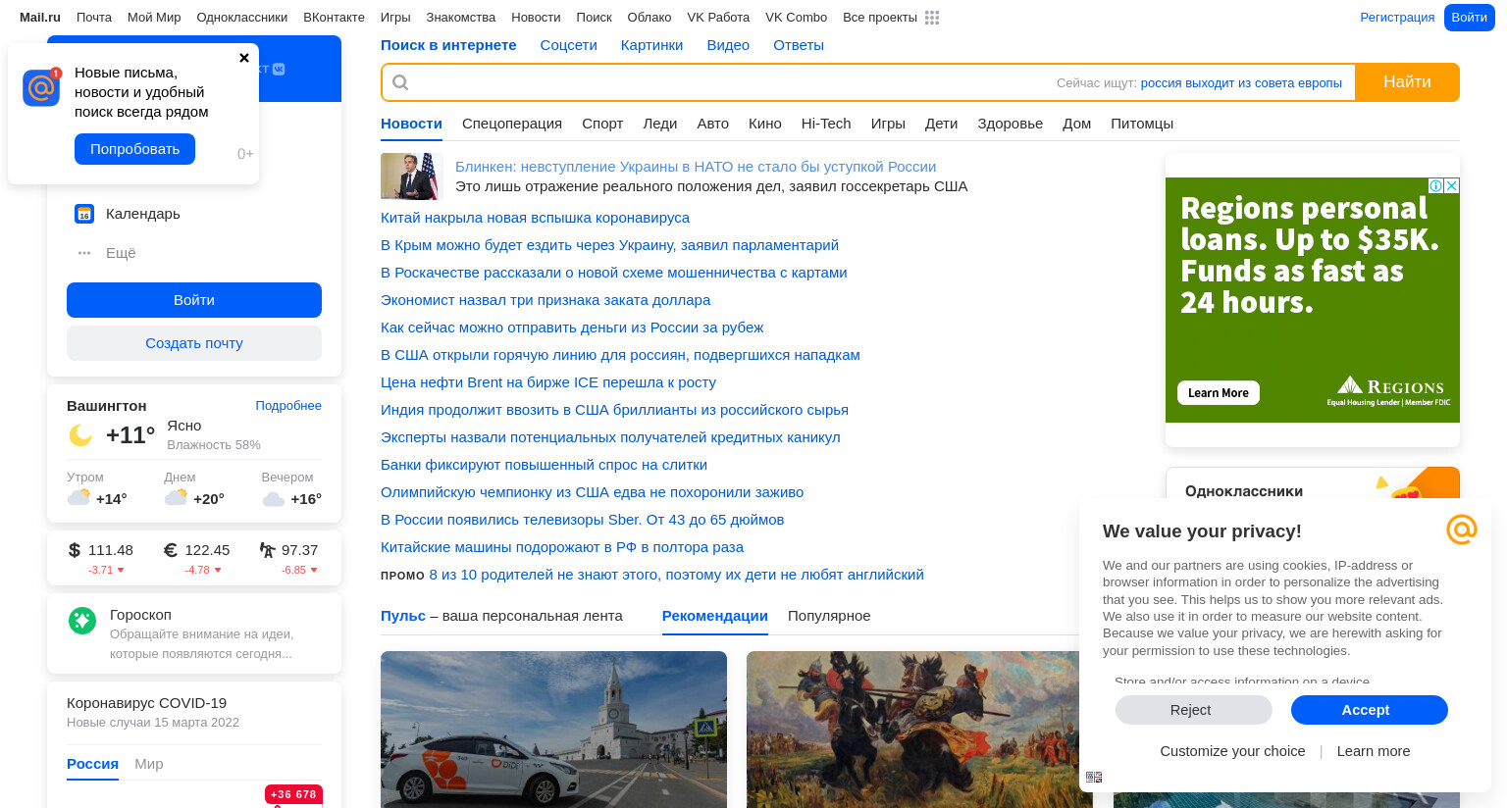Select the 'Спорт' news tab
This screenshot has width=1507, height=808.
click(x=602, y=124)
